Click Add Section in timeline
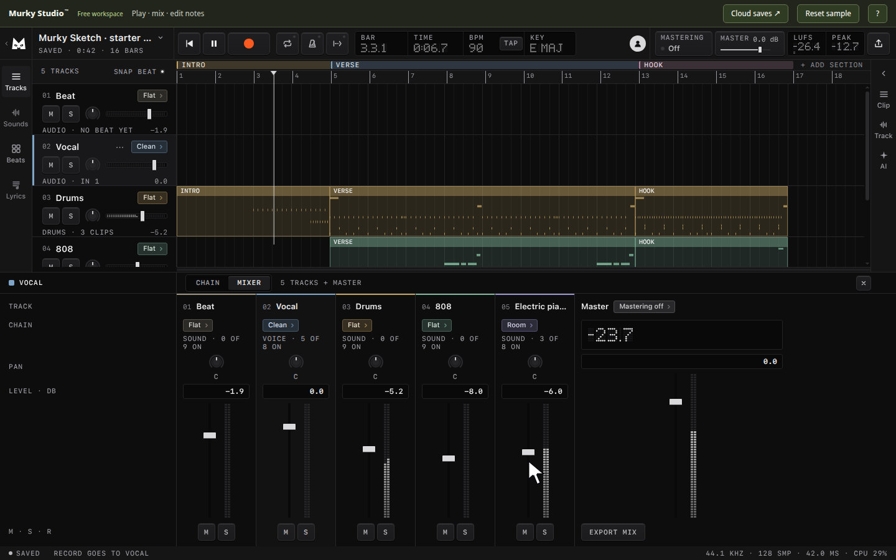896x560 pixels. tap(831, 65)
